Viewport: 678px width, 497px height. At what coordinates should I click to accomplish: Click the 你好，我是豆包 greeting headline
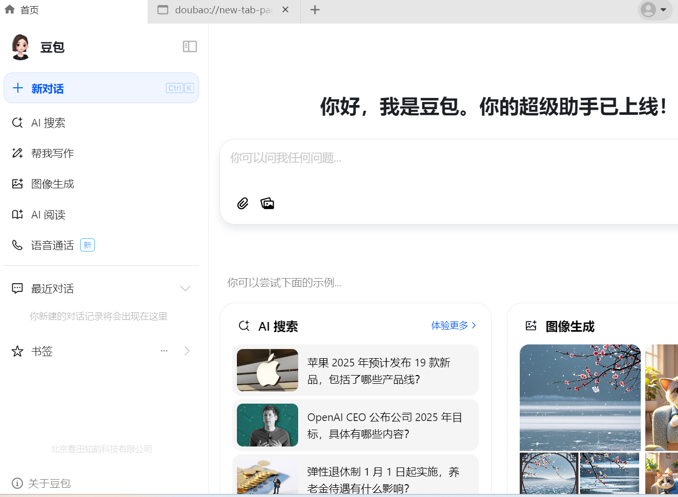click(x=493, y=107)
